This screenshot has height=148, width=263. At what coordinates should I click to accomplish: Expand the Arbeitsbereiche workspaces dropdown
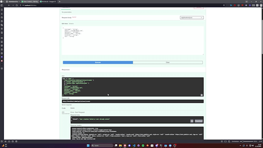point(13,2)
